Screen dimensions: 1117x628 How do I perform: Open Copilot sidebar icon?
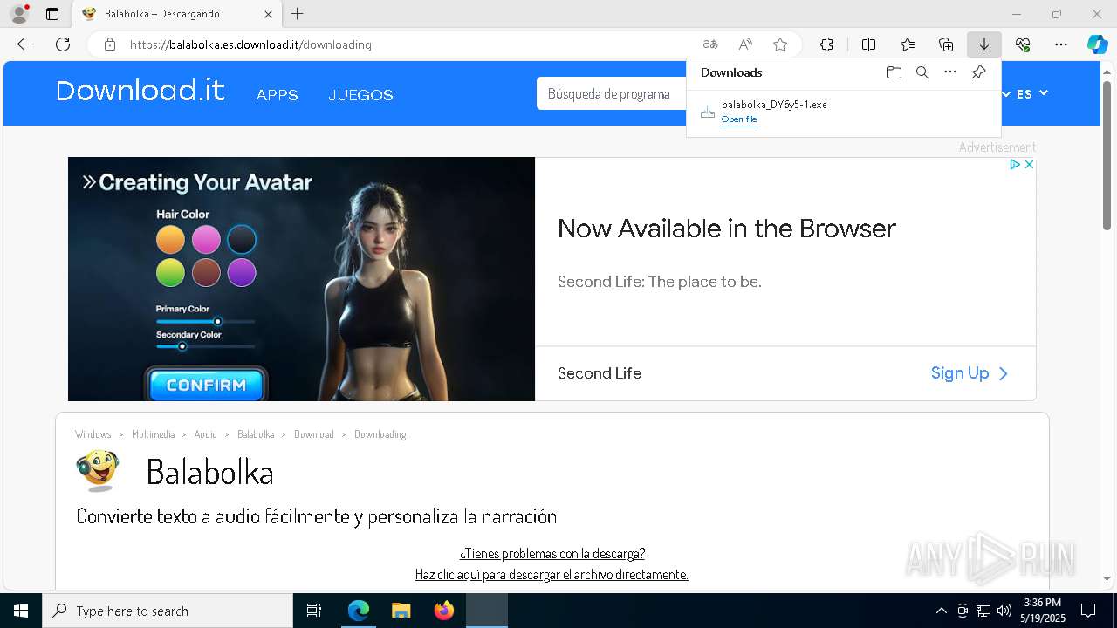pyautogui.click(x=1097, y=44)
